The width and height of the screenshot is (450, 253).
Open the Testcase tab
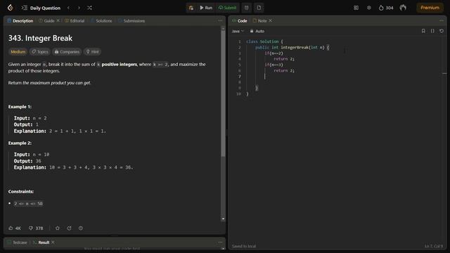click(17, 242)
